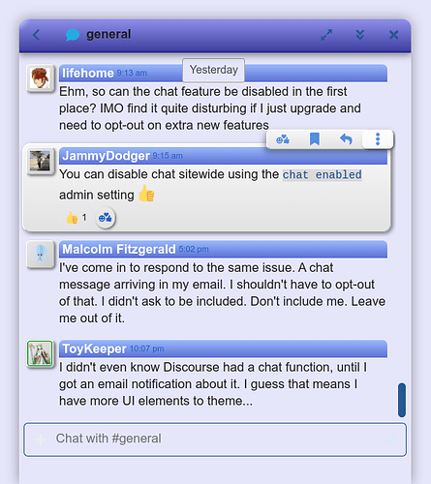Close the chat drawer
The height and width of the screenshot is (484, 431).
pos(393,35)
